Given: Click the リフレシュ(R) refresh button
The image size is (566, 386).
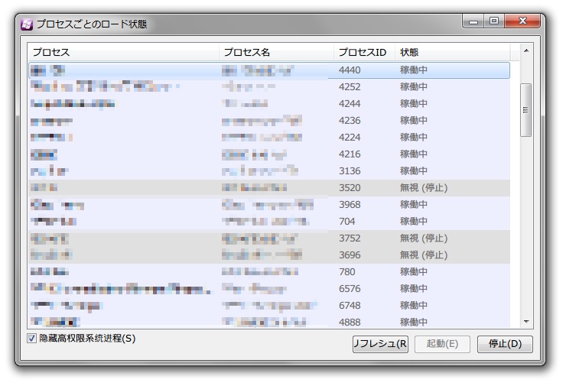Looking at the screenshot, I should (380, 344).
